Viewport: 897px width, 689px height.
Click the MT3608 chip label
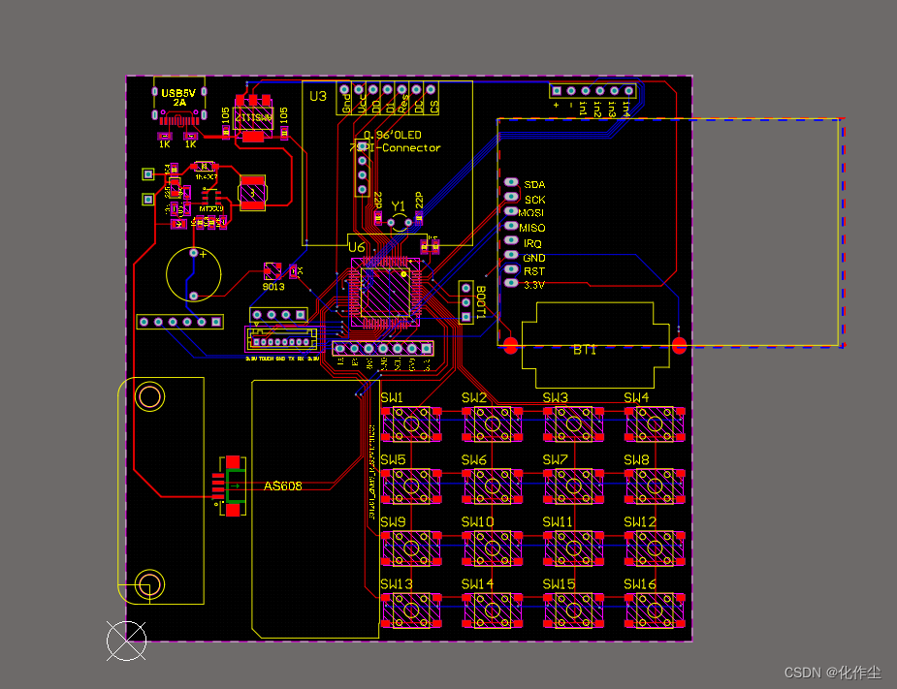tap(211, 208)
